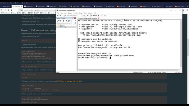This screenshot has height=106, width=189.
Task: Click the search icon of session filter
Action: 75,23
